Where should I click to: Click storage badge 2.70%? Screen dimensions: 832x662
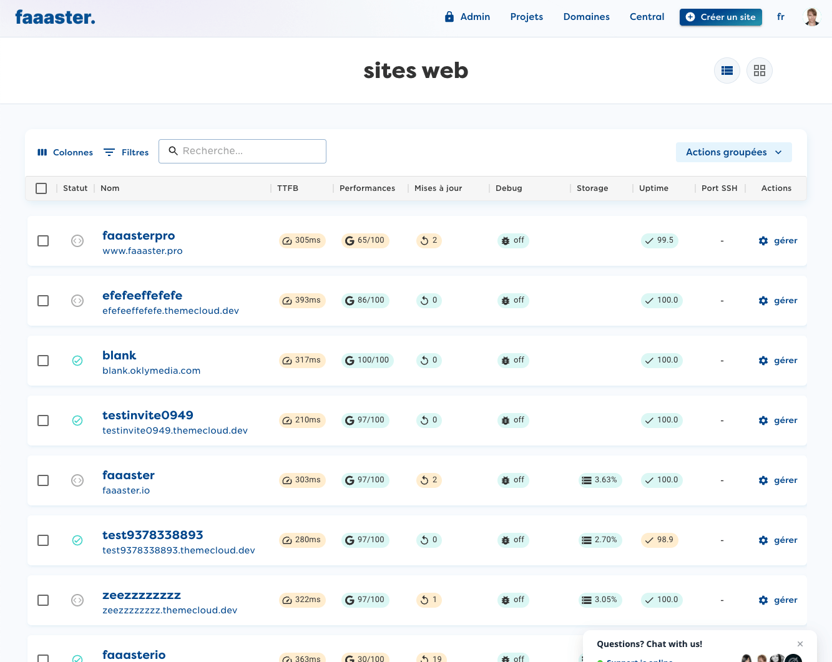pos(600,540)
